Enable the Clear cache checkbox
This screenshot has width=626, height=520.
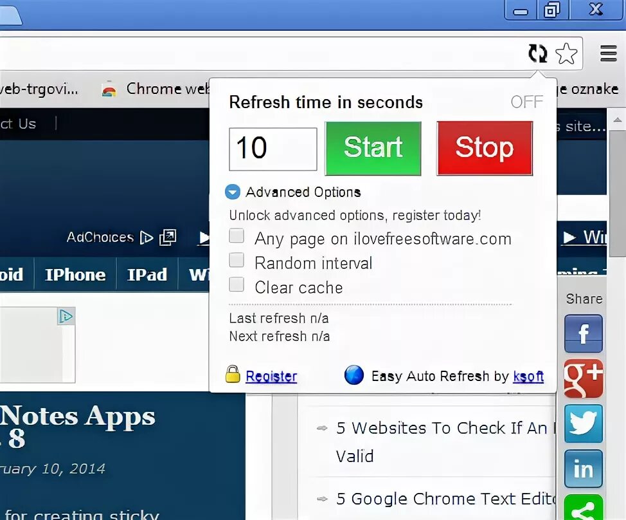point(237,284)
